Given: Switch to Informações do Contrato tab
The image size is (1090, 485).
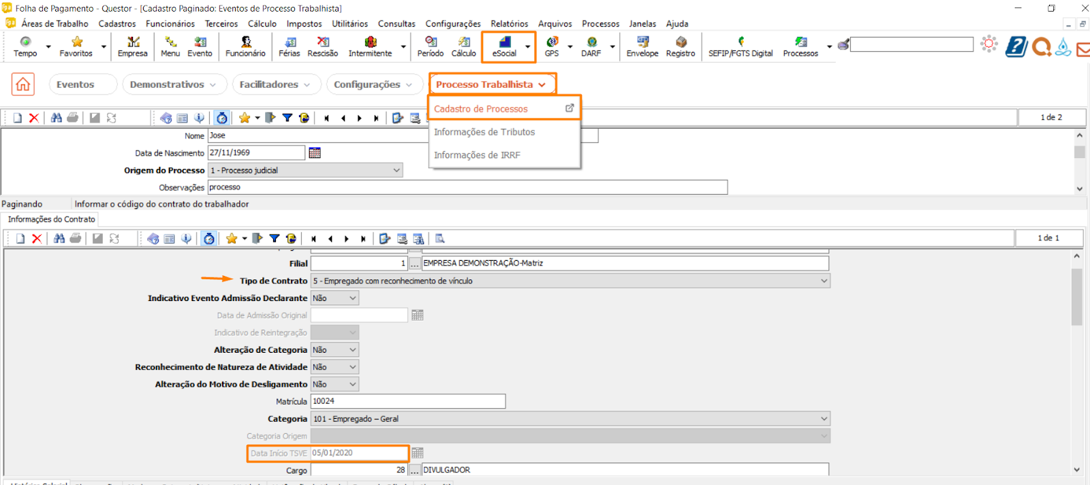Looking at the screenshot, I should 51,219.
